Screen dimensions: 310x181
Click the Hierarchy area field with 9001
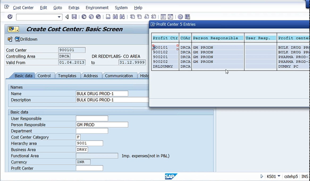89,143
